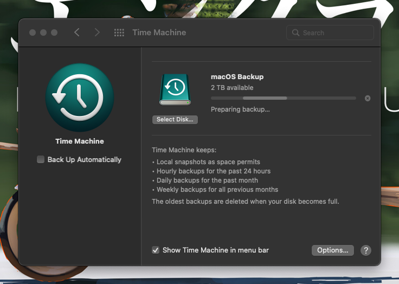The width and height of the screenshot is (399, 284).
Task: Open the Options… button
Action: click(332, 250)
